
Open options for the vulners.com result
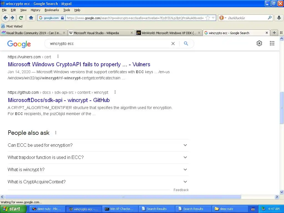58,57
